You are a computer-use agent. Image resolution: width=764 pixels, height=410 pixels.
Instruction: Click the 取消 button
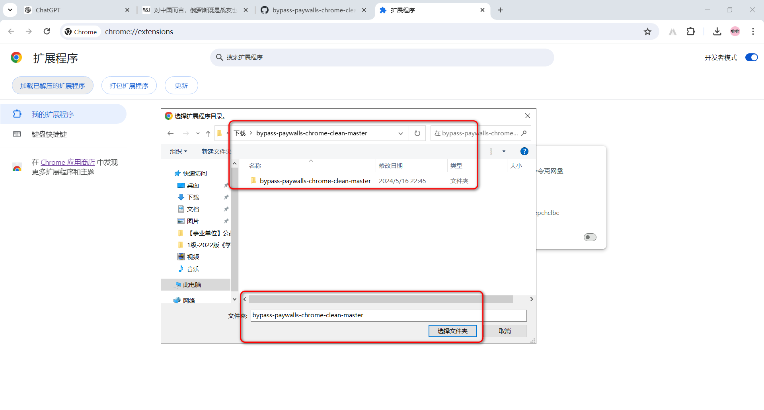505,331
